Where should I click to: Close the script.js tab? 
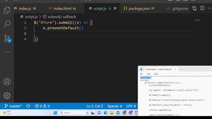click(115, 8)
